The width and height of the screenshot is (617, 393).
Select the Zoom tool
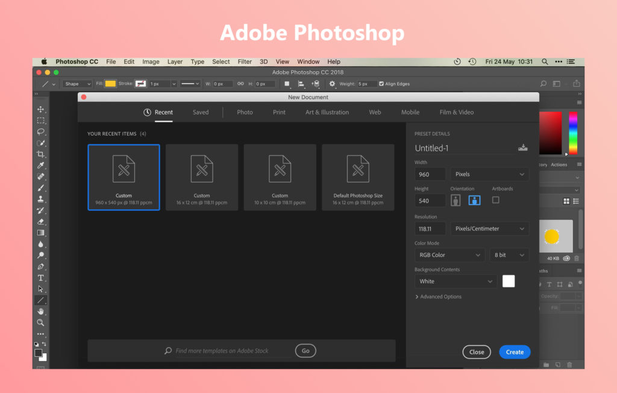[x=40, y=322]
